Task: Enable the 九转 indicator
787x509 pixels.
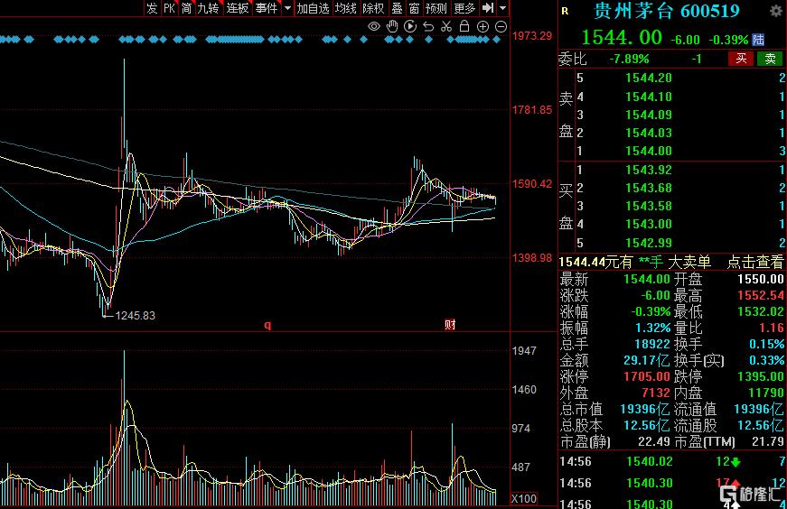Action: 208,8
